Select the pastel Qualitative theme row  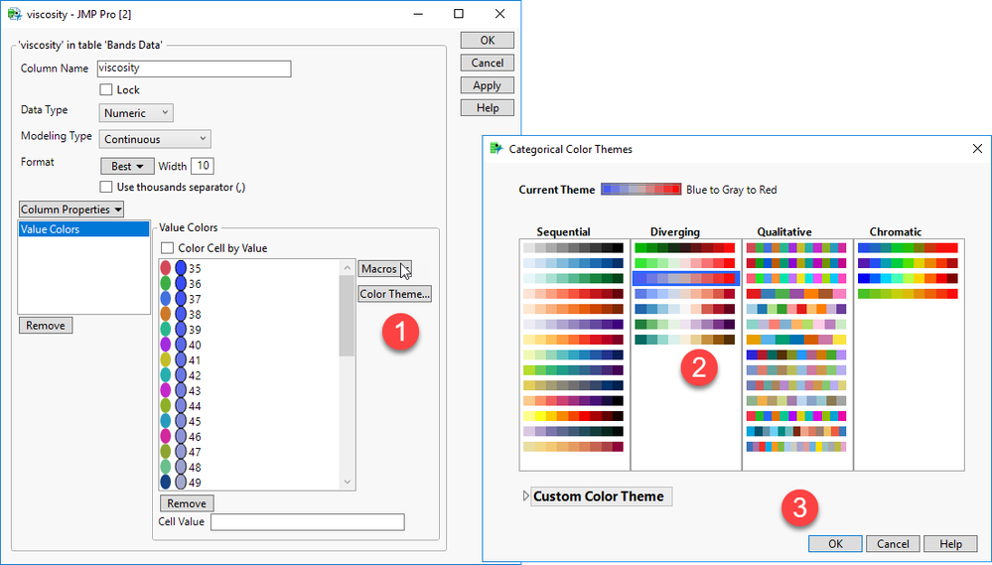[x=796, y=324]
